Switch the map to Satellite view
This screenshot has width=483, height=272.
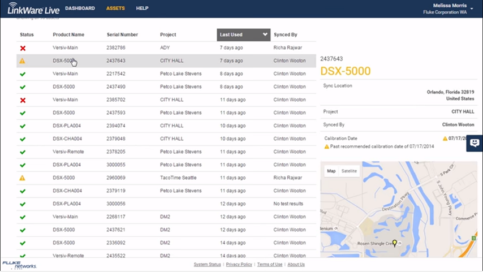pyautogui.click(x=349, y=171)
